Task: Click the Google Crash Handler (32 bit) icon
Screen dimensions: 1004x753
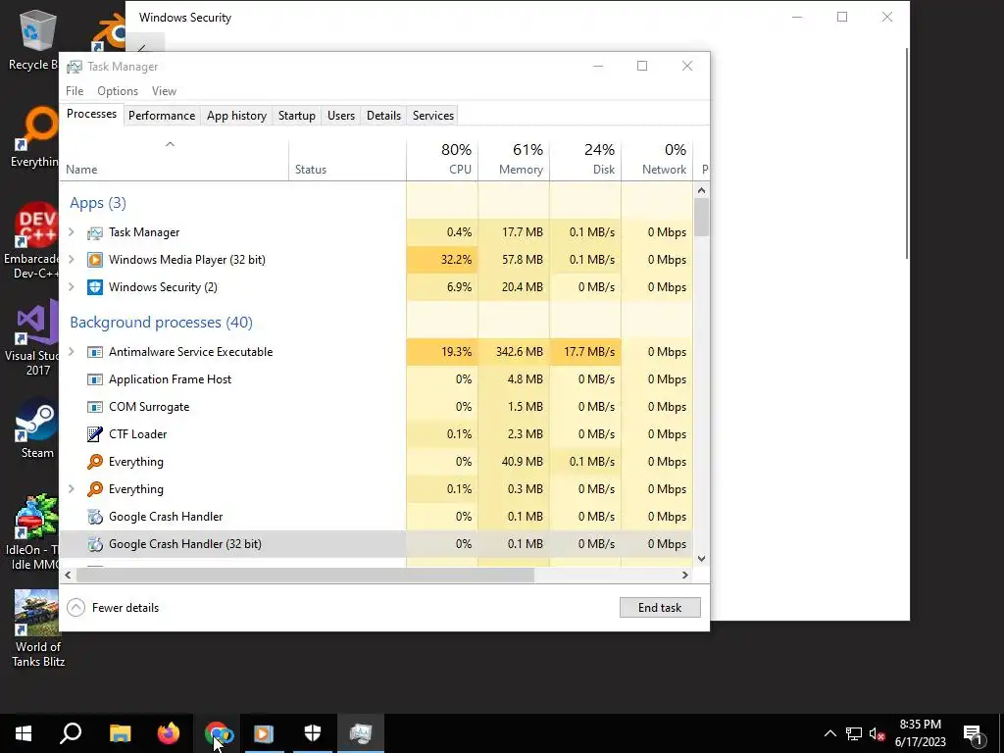Action: click(95, 544)
